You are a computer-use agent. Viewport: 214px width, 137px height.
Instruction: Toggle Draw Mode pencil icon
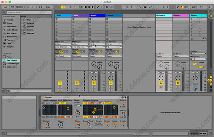[178, 7]
